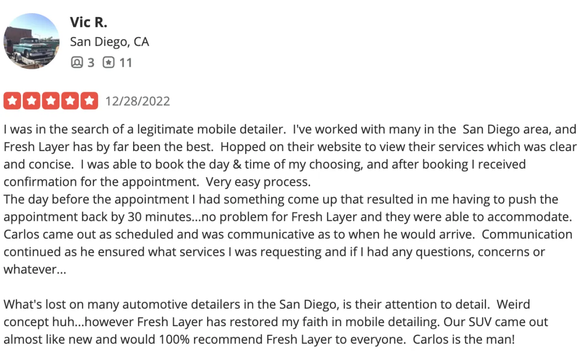This screenshot has height=352, width=585.
Task: Open the Vic R. reviewer name link
Action: tap(88, 22)
